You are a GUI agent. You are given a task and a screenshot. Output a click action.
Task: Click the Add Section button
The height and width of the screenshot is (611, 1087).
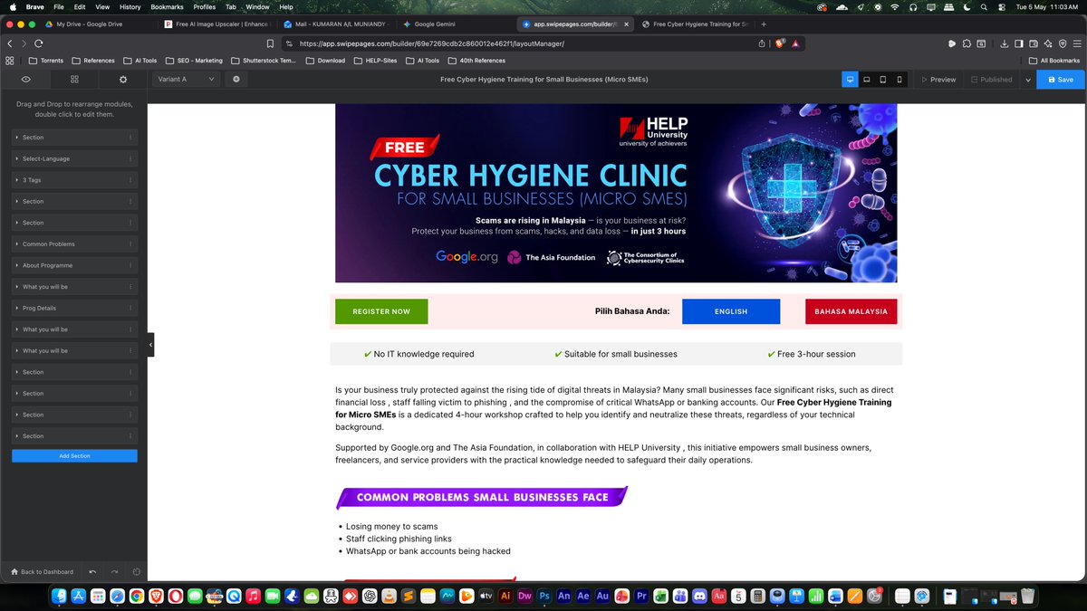click(74, 456)
